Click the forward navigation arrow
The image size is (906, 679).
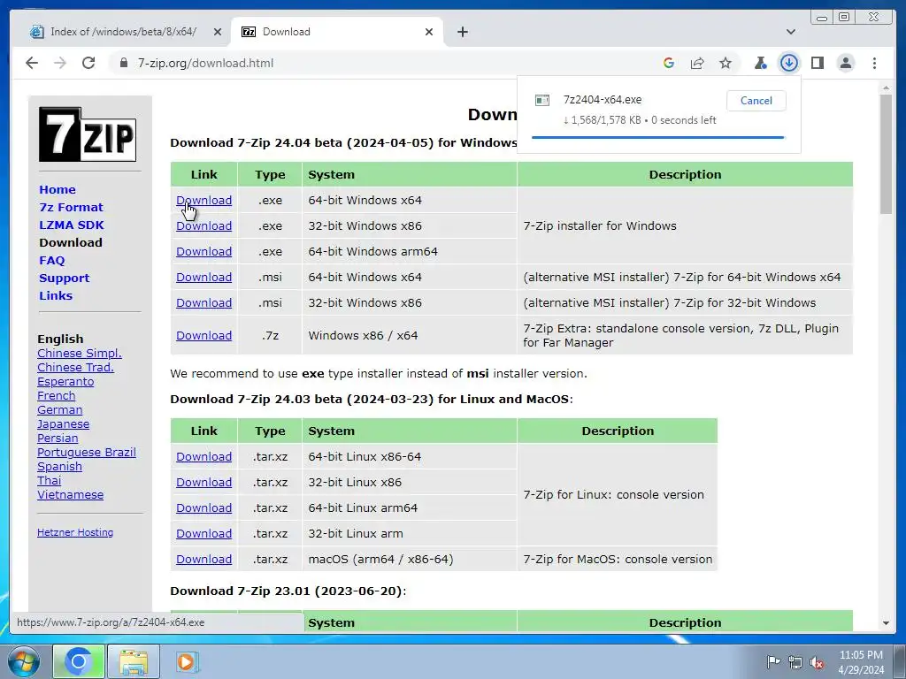(x=60, y=63)
